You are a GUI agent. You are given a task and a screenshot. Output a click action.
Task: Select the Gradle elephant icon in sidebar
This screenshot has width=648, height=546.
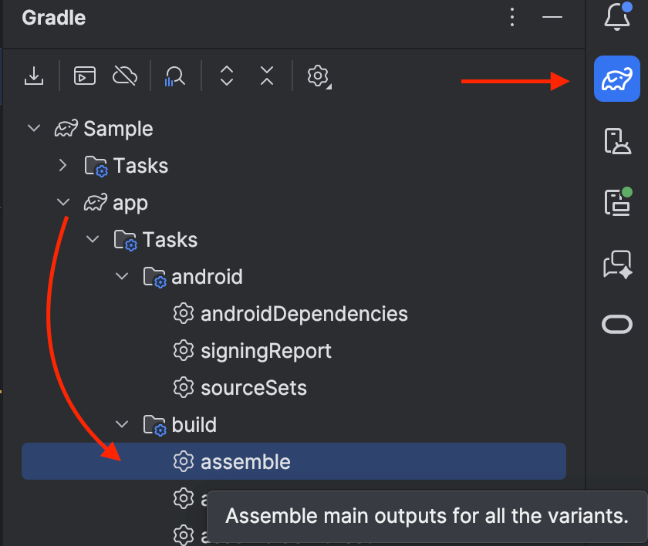coord(616,79)
